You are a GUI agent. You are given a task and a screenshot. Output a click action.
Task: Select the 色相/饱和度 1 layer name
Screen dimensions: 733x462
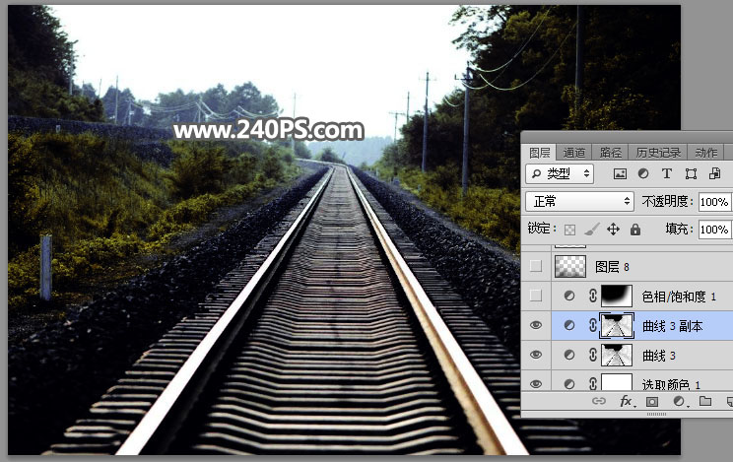point(679,297)
